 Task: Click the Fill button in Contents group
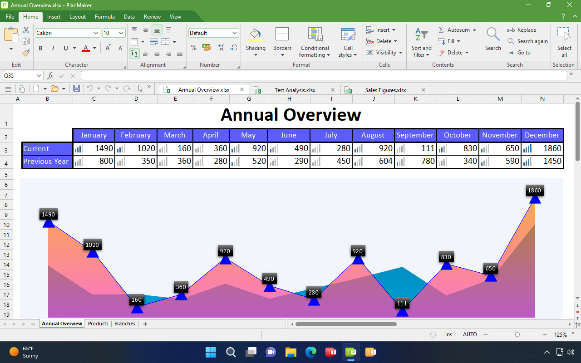pyautogui.click(x=449, y=41)
